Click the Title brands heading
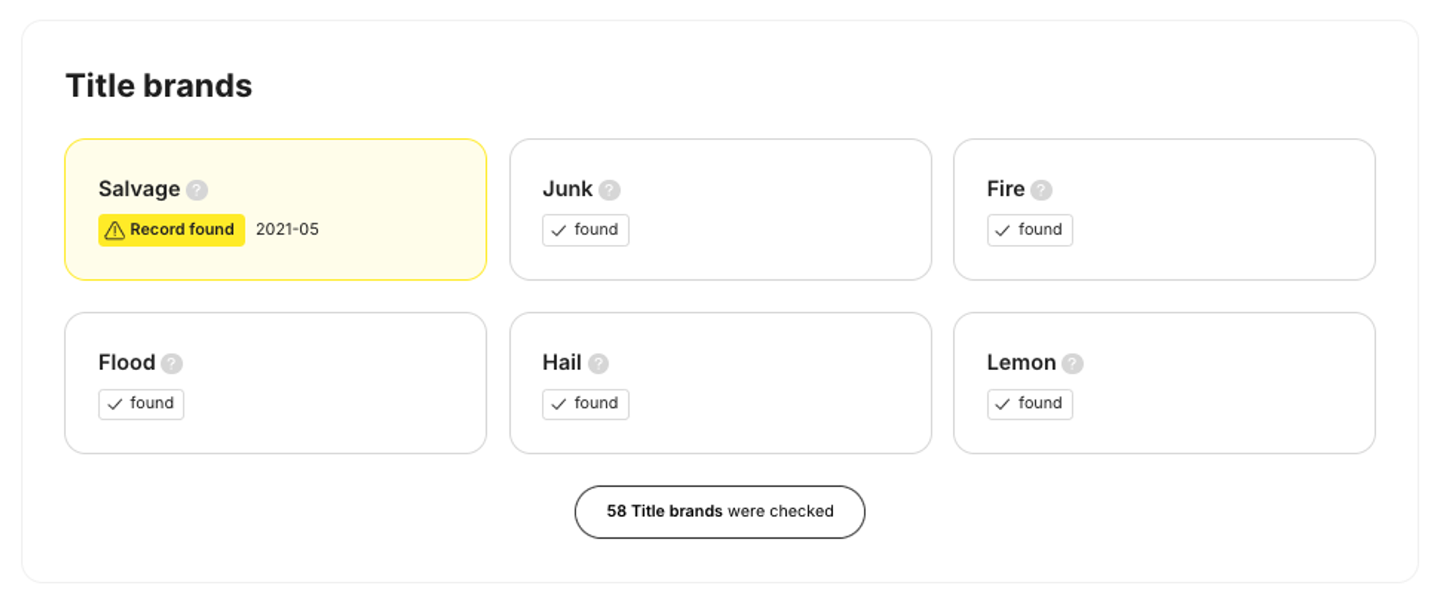This screenshot has height=614, width=1441. [x=159, y=86]
